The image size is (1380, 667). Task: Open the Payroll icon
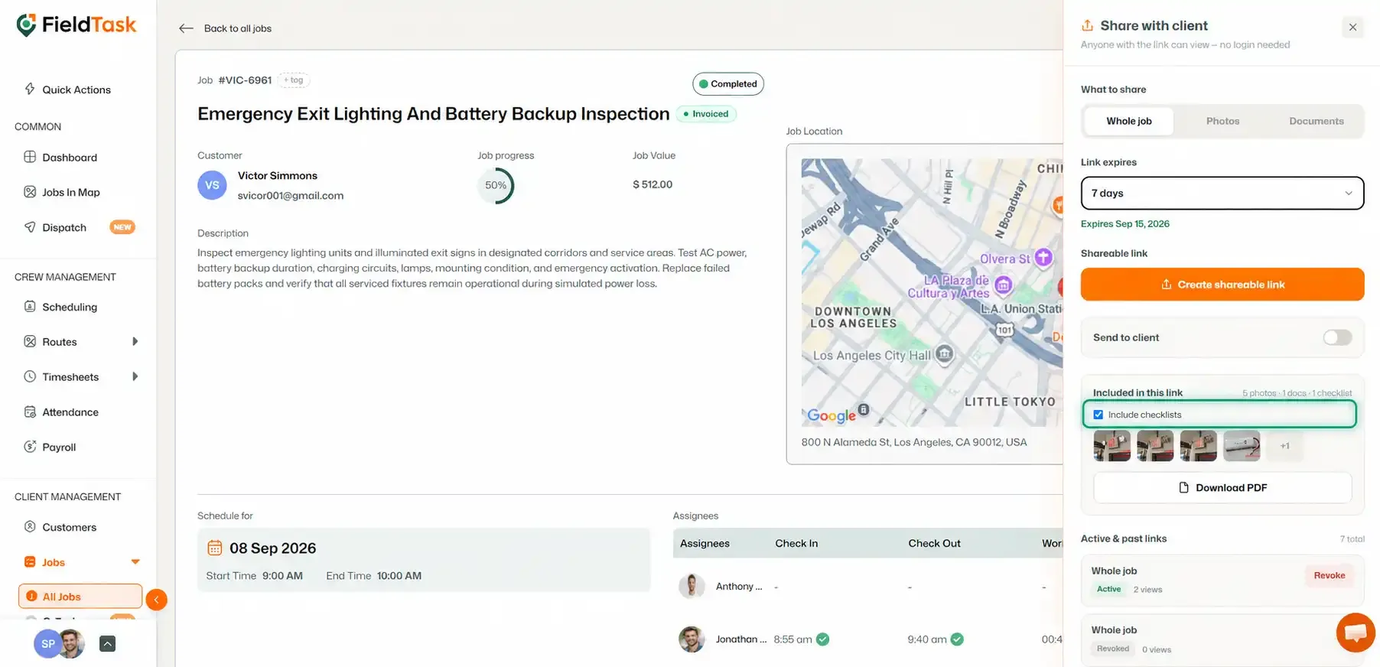(x=30, y=447)
